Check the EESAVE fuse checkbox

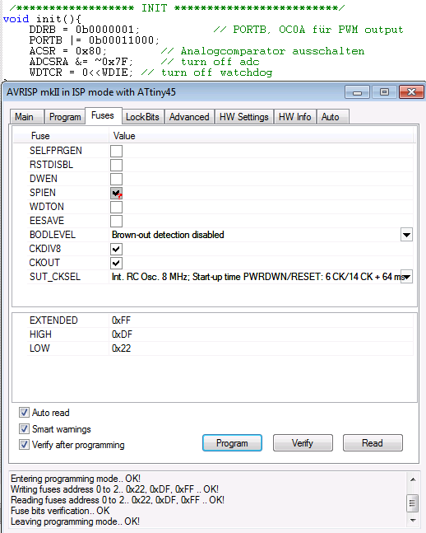point(116,221)
